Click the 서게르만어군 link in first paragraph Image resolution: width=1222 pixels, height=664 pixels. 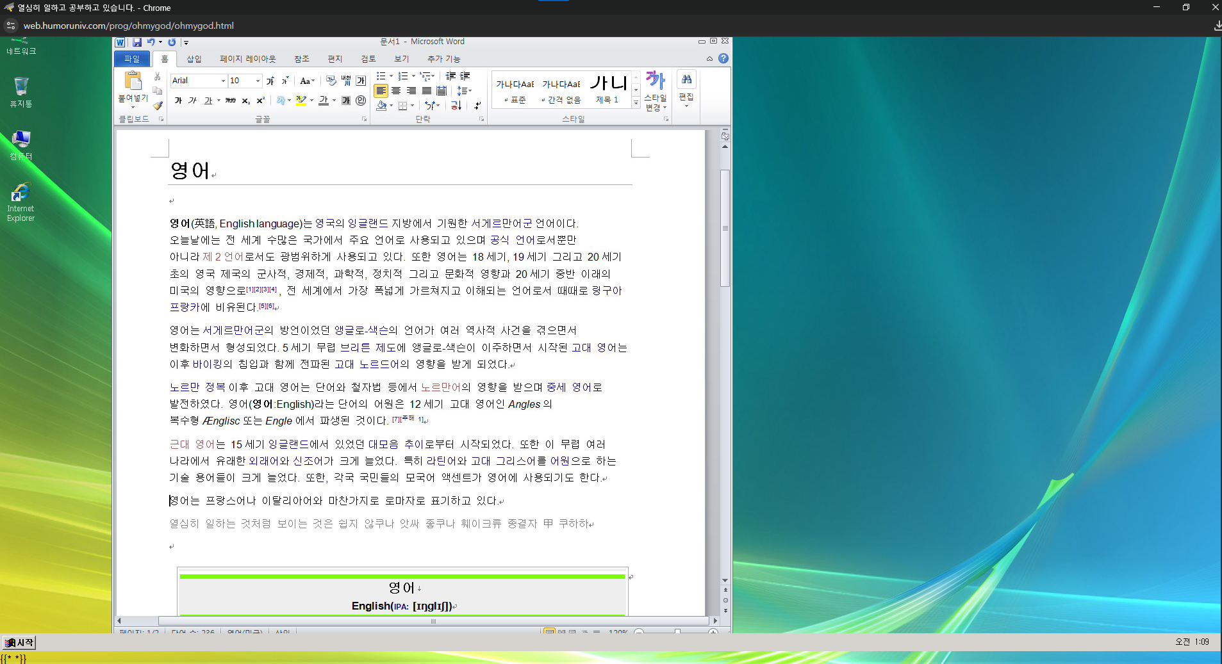[x=501, y=223]
